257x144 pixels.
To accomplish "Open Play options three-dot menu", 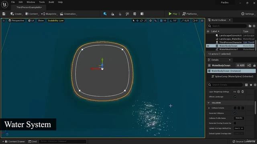I will point(179,14).
